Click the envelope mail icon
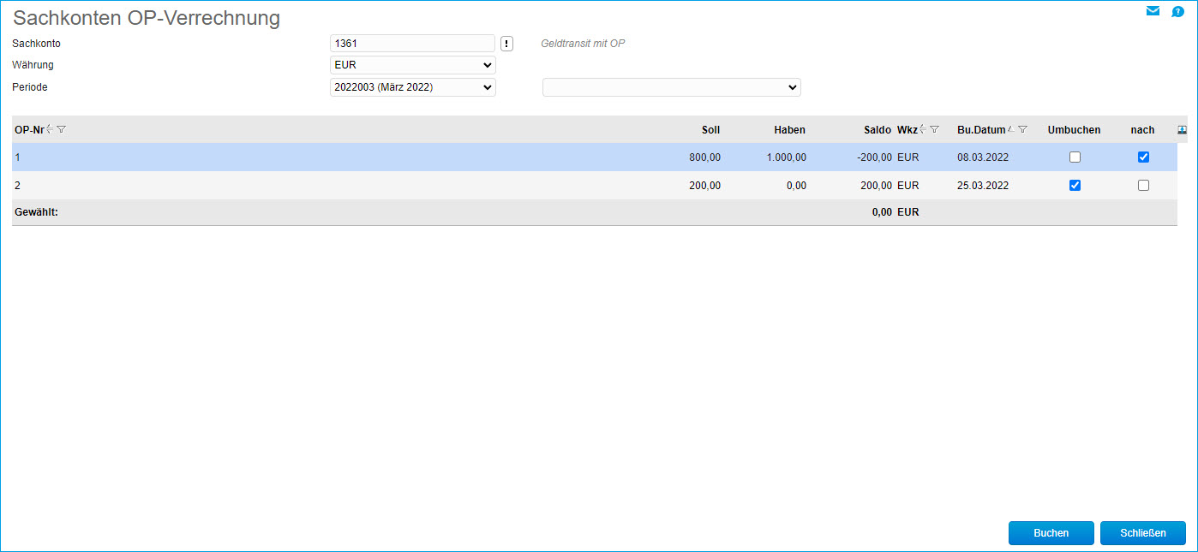Viewport: 1198px width, 552px height. 1153,11
